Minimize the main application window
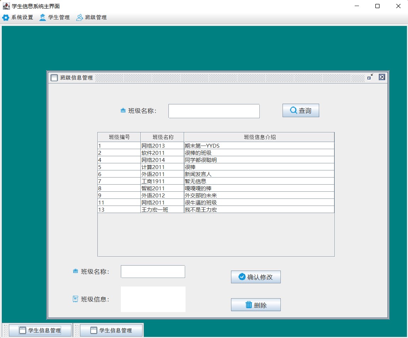Viewport: 408px width, 338px height. click(357, 6)
